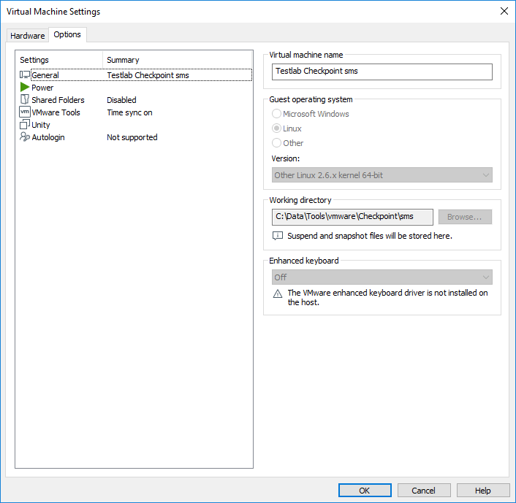Viewport: 516px width, 503px height.
Task: Select the Linux guest OS radio button
Action: (x=276, y=128)
